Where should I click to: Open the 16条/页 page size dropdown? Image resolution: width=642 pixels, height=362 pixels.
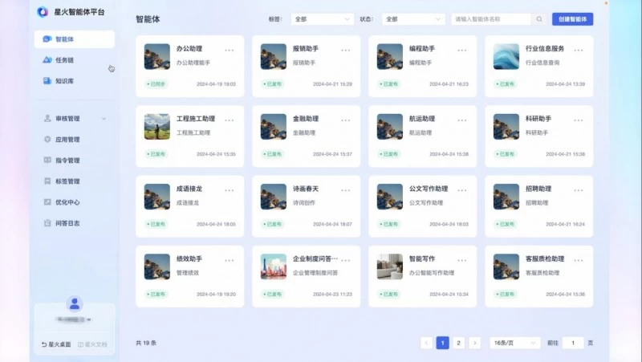514,343
